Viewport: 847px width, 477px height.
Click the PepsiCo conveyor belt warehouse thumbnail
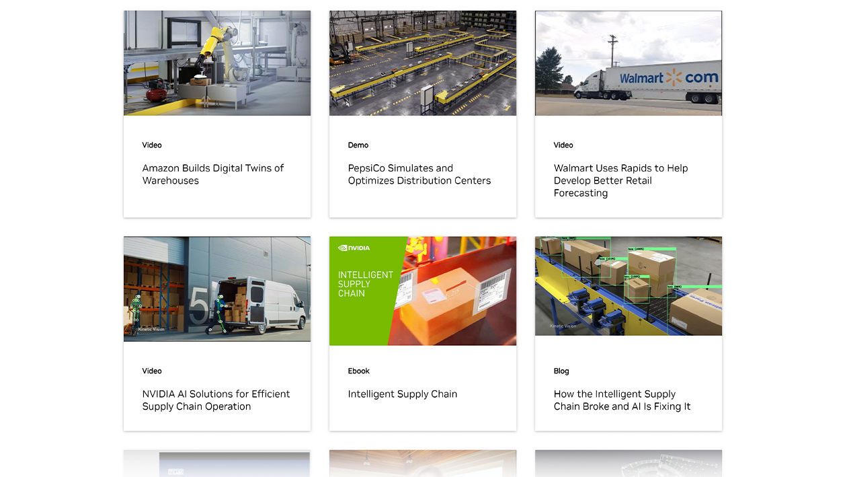coord(422,63)
